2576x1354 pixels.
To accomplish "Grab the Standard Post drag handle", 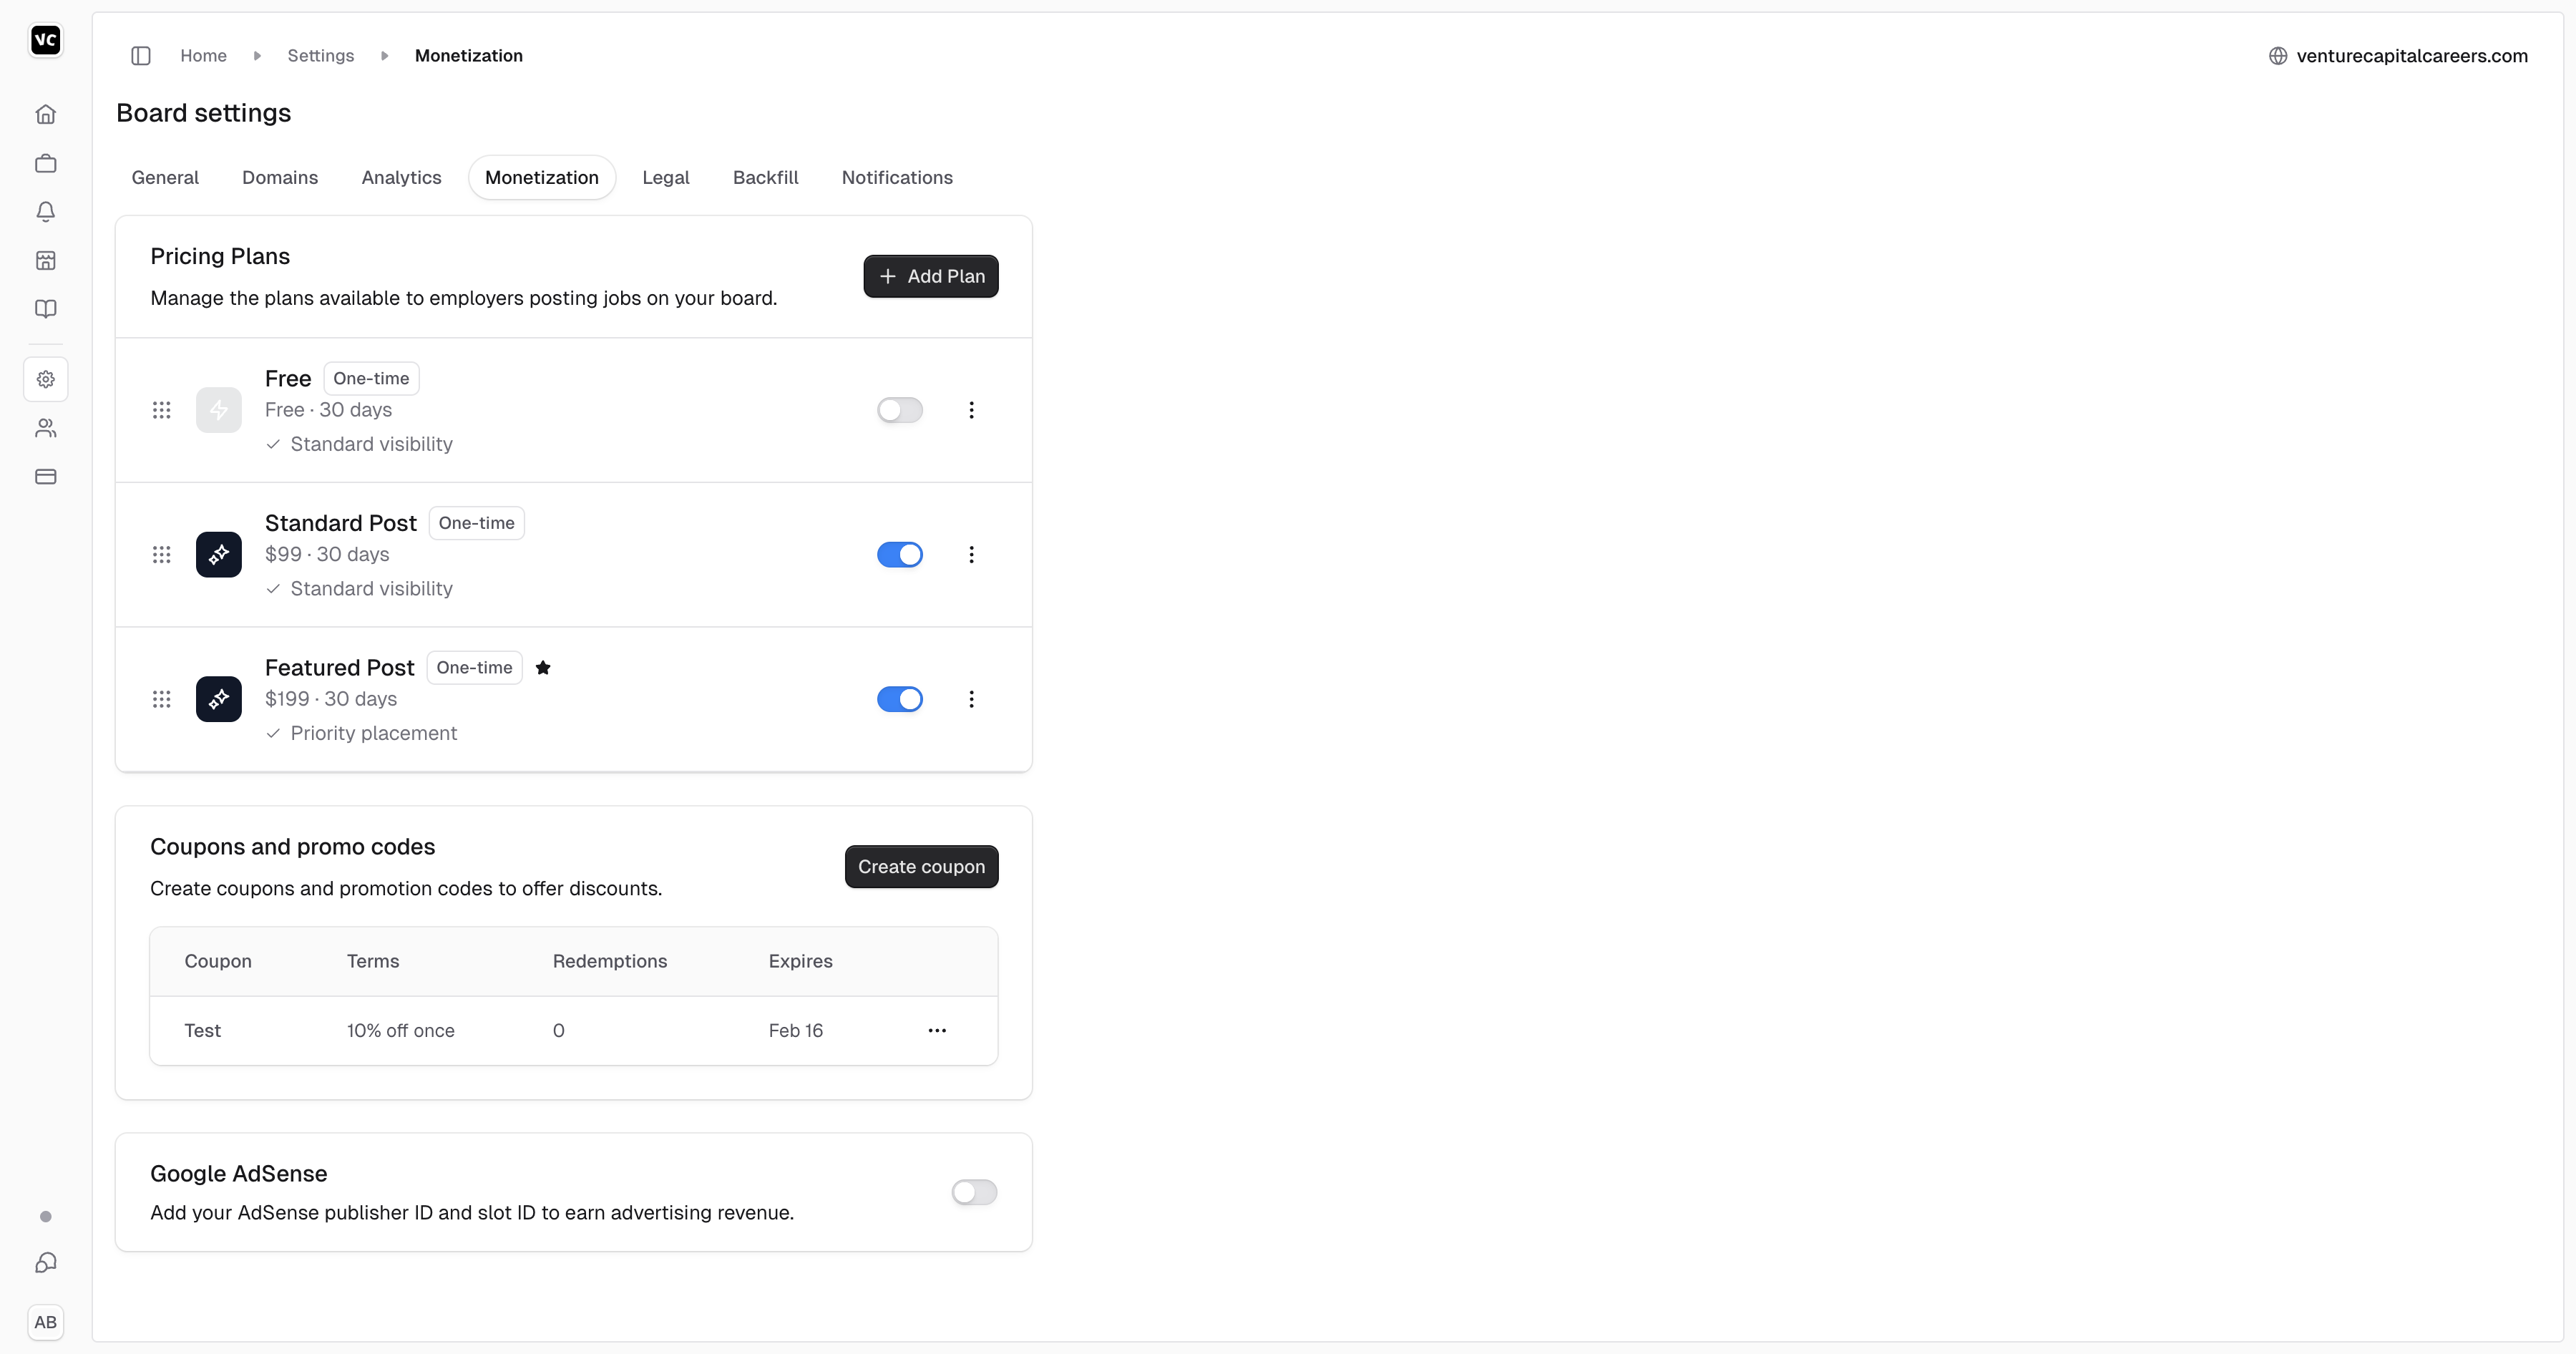I will click(162, 555).
